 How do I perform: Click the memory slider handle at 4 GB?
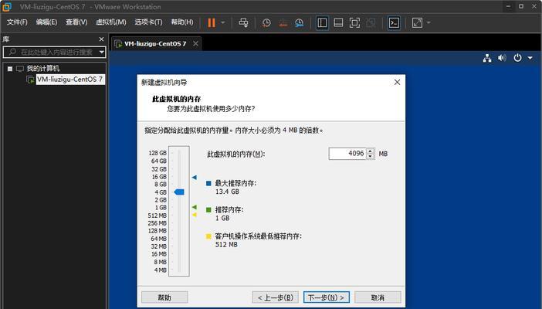(179, 192)
